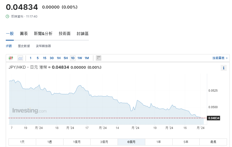The image size is (232, 147).
Task: Switch to candlestick chart type
Action: point(11,58)
